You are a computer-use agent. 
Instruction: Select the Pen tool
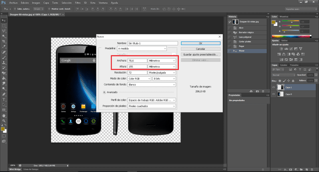click(x=4, y=94)
